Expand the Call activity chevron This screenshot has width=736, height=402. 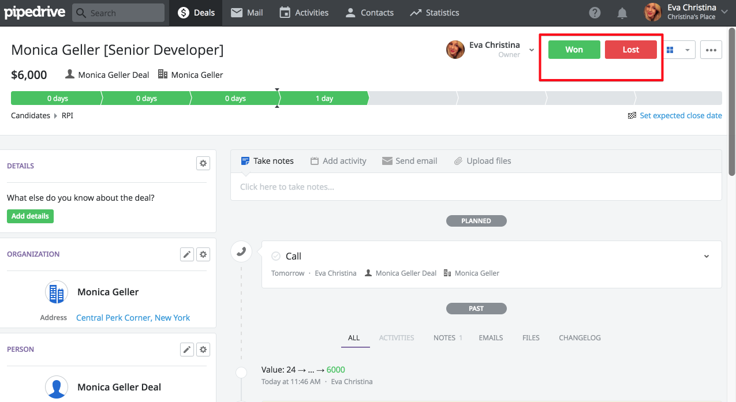(x=707, y=256)
